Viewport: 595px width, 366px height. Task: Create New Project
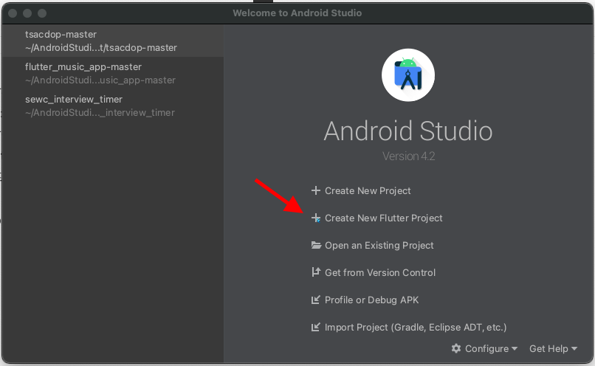368,191
